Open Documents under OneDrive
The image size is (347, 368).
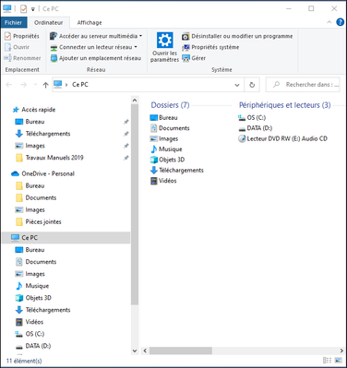point(36,197)
